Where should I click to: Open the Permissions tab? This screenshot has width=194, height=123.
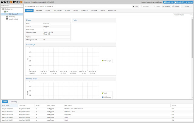coord(112,10)
